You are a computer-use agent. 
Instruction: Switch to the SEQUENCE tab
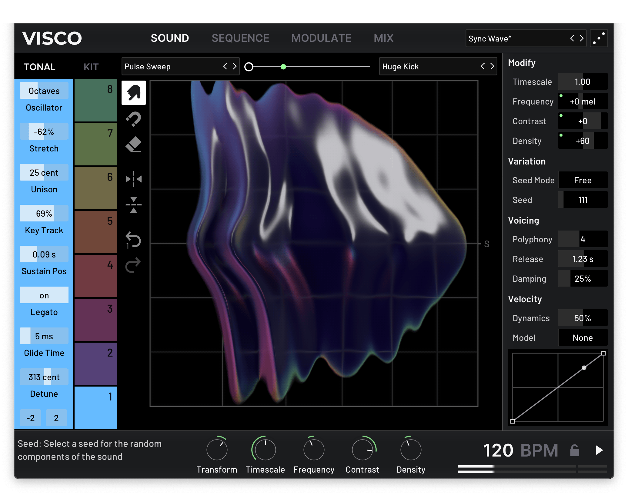[x=240, y=38]
